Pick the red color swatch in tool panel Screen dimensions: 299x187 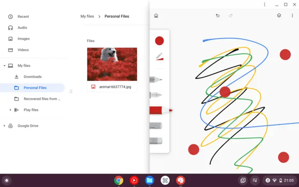coord(159,41)
